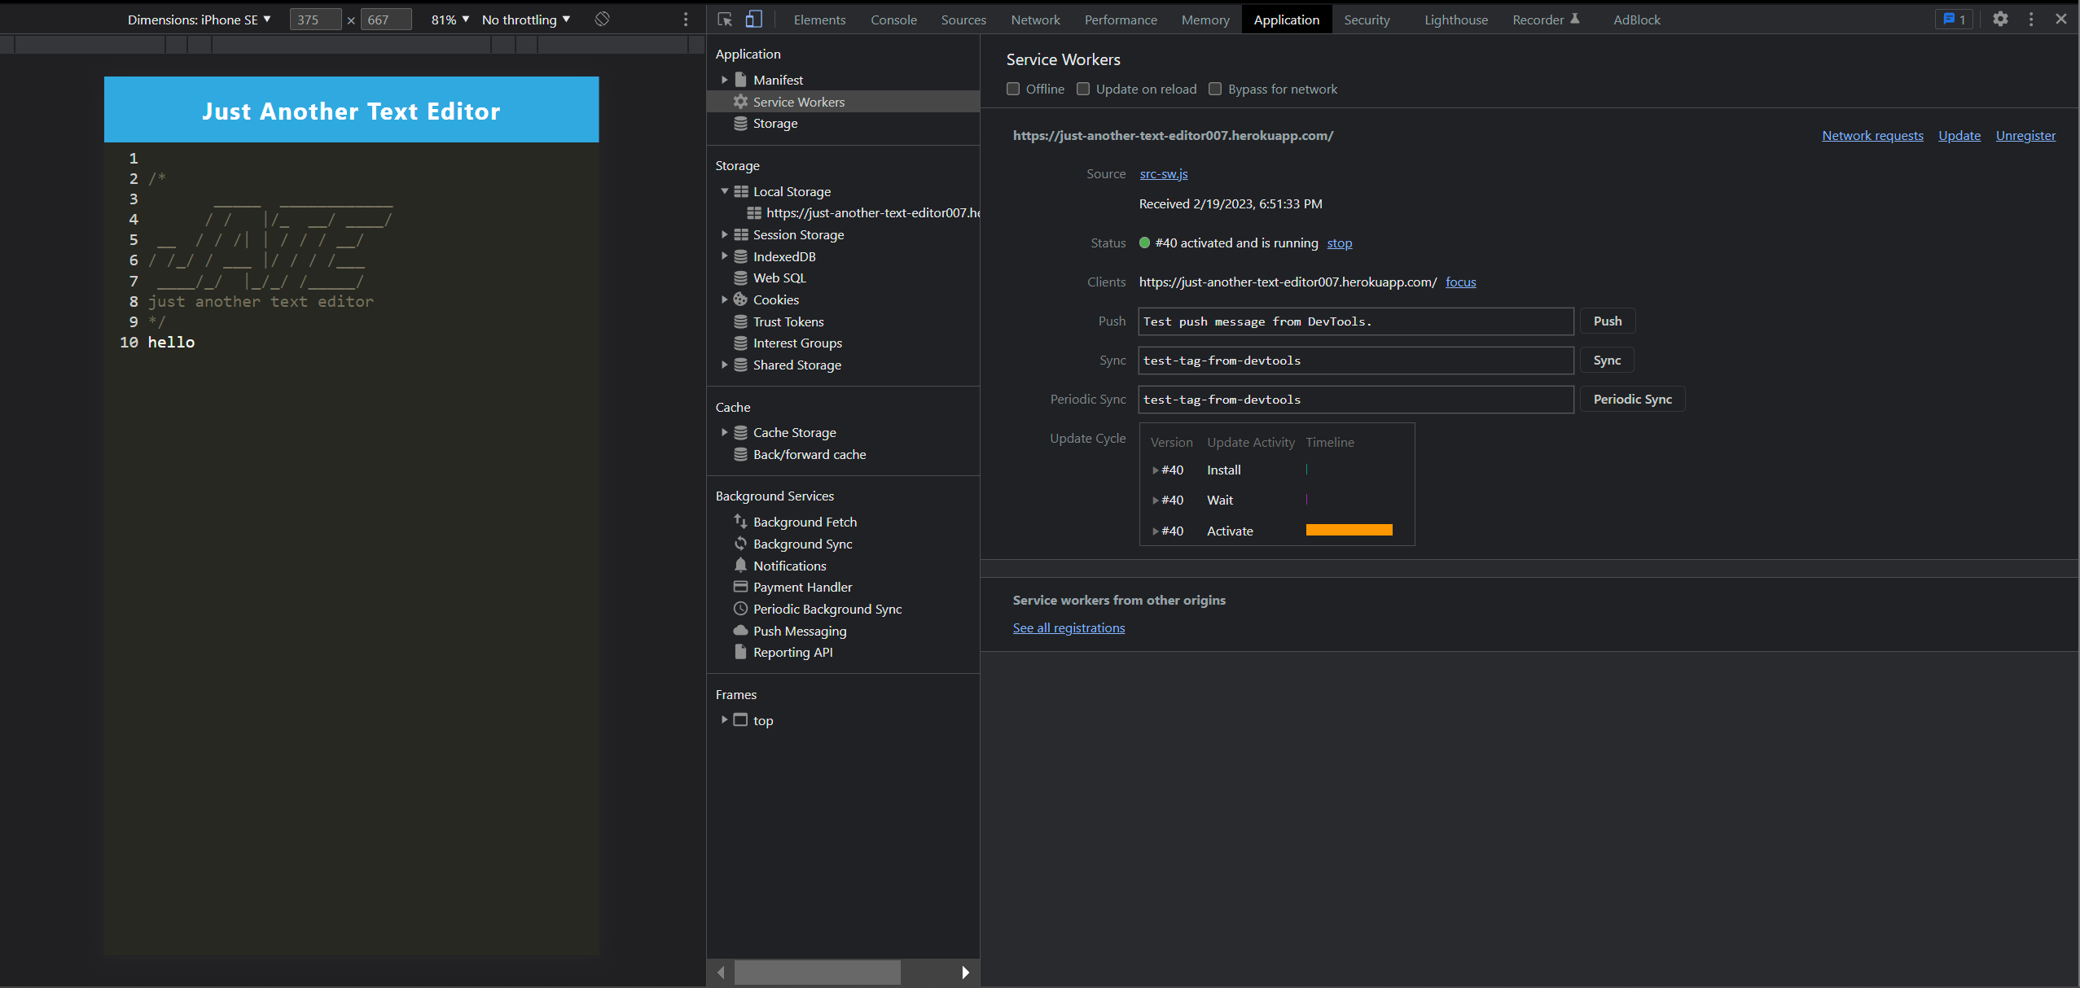The height and width of the screenshot is (988, 2080).
Task: Open Cookies icon in Storage section
Action: tap(740, 299)
